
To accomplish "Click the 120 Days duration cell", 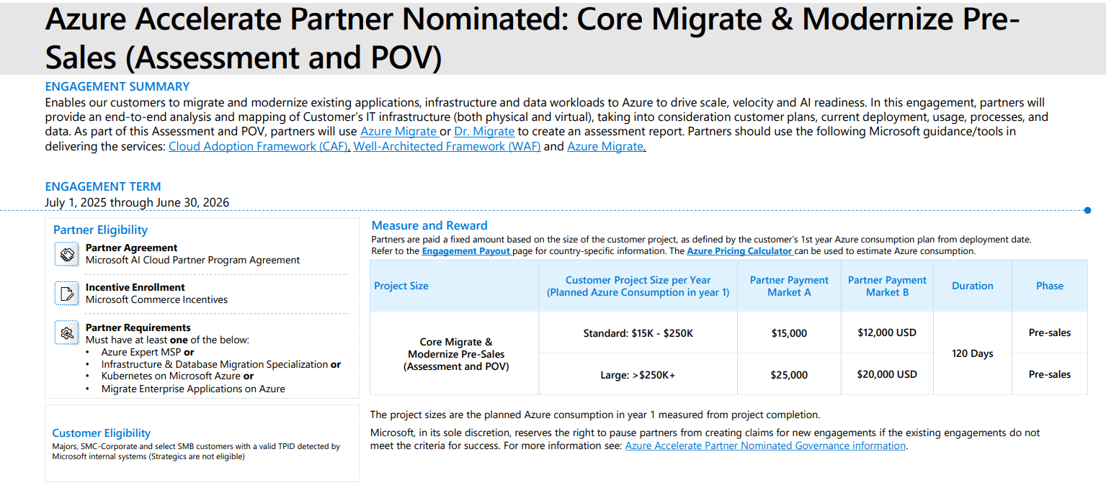I will (973, 353).
